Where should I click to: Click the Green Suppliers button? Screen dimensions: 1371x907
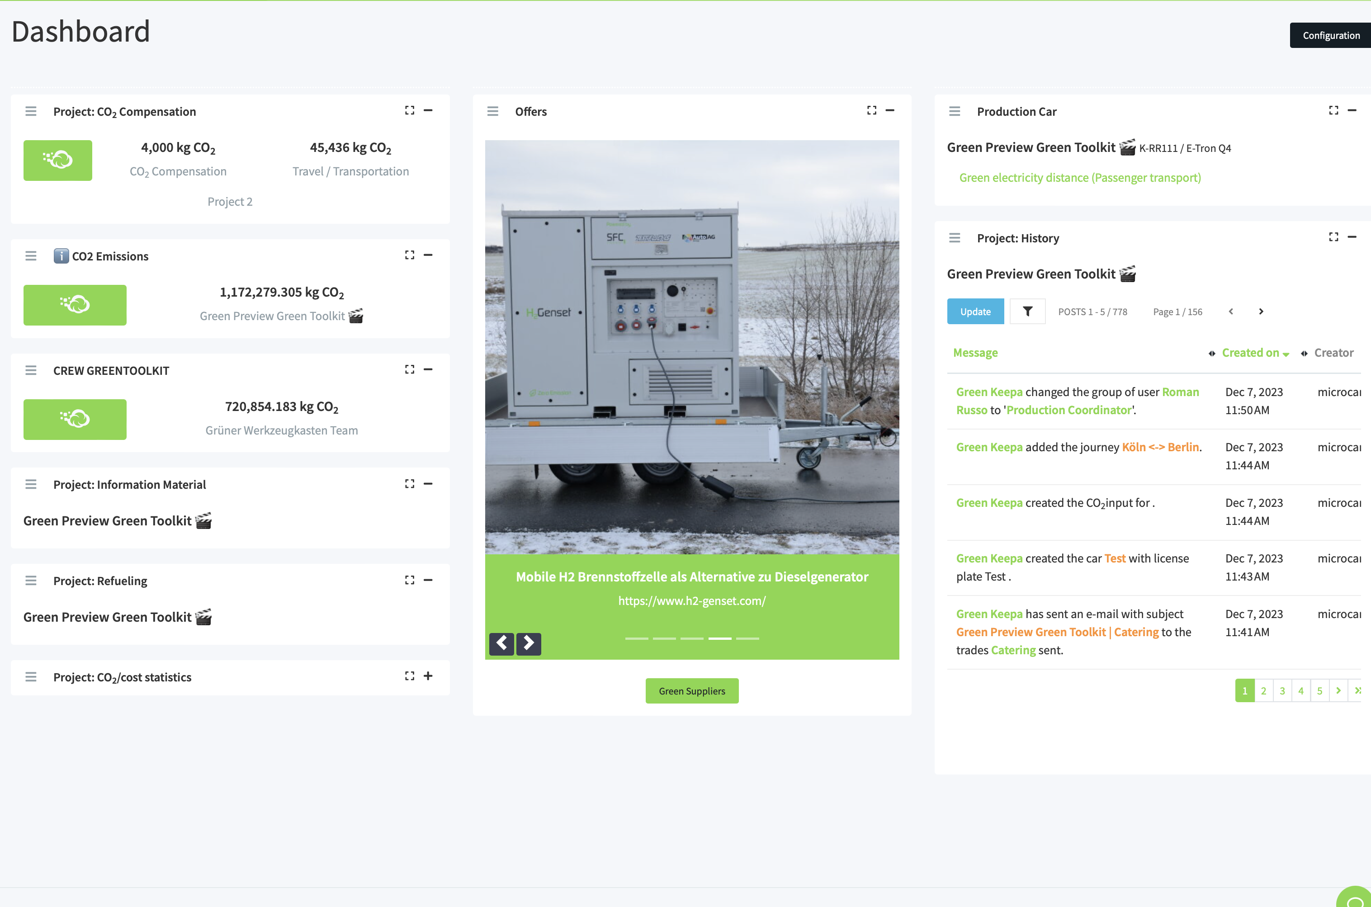click(x=691, y=691)
